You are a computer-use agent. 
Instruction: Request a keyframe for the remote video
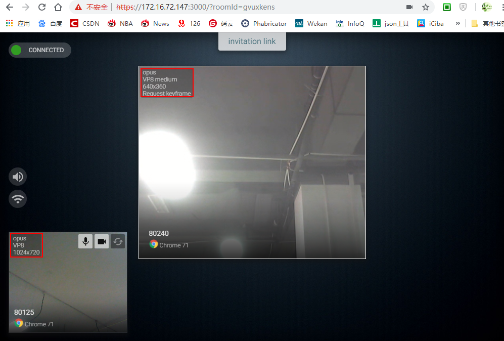click(x=167, y=93)
